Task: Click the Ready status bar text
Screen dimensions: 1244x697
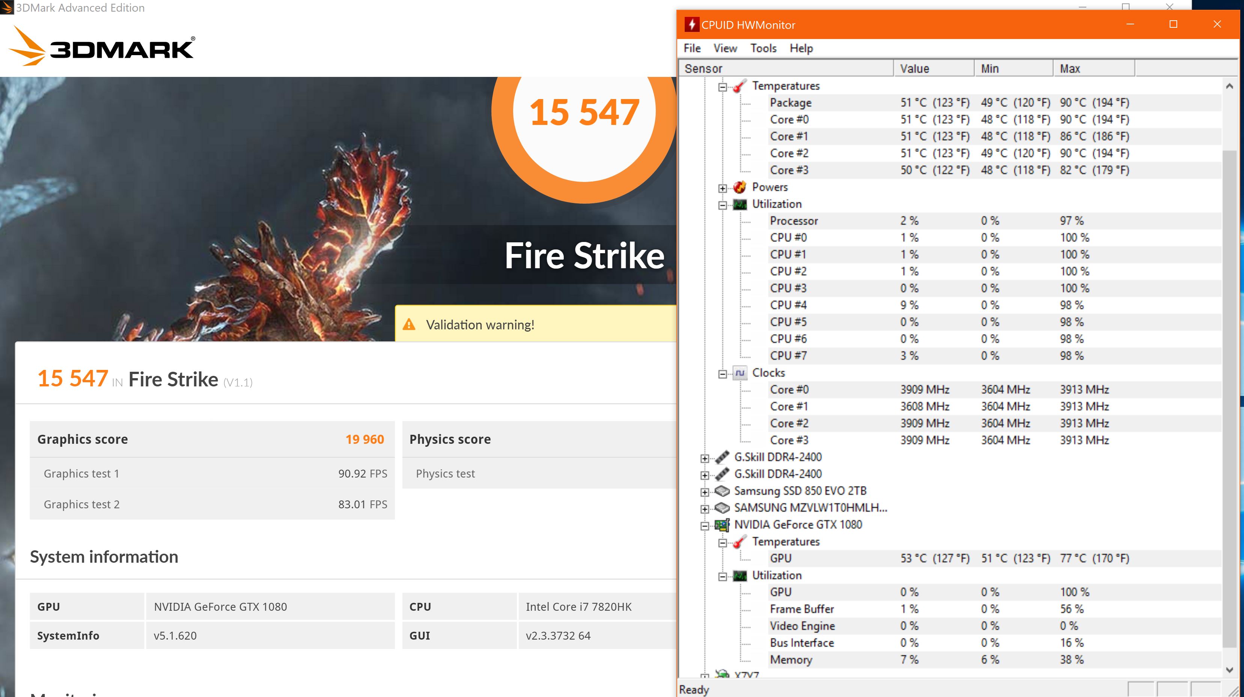Action: click(x=694, y=690)
